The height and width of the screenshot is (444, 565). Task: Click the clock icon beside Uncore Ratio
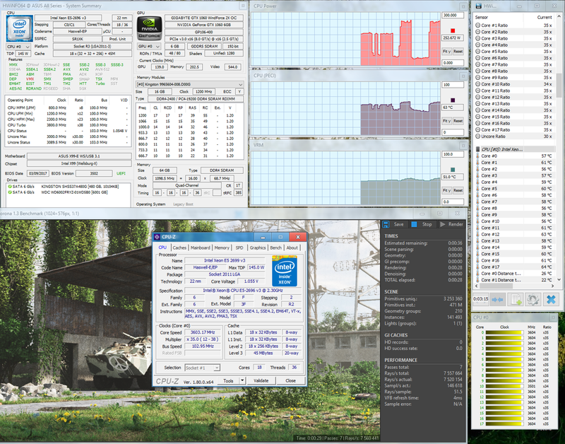[478, 136]
